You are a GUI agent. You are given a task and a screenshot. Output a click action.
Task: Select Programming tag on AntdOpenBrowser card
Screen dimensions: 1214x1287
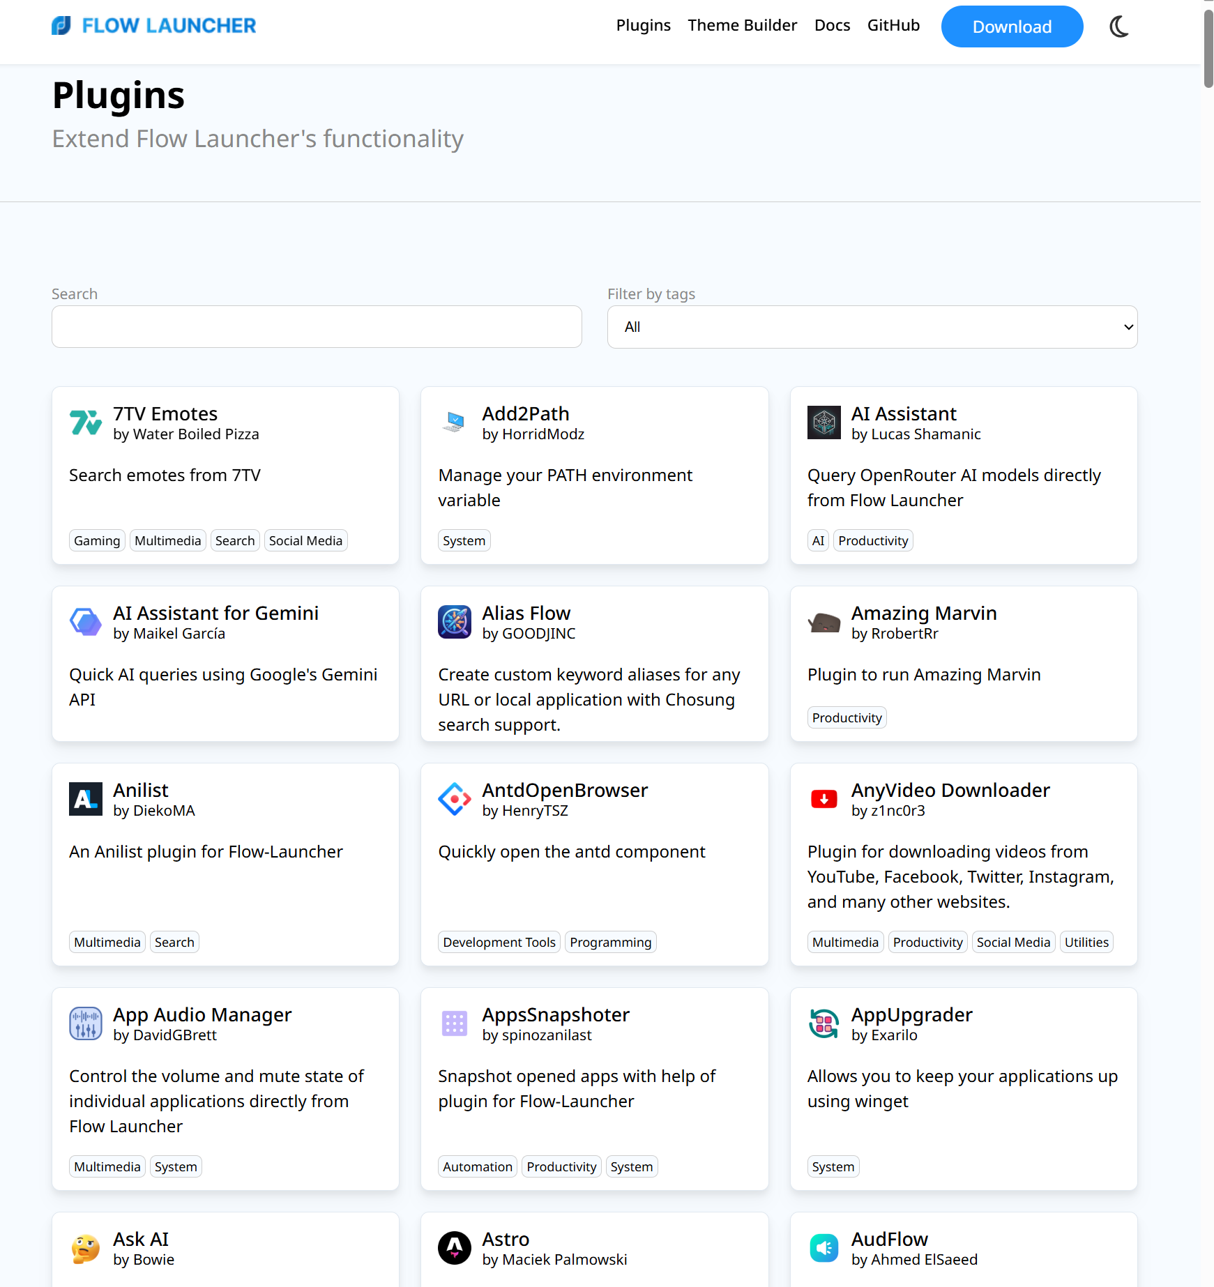[x=610, y=942]
